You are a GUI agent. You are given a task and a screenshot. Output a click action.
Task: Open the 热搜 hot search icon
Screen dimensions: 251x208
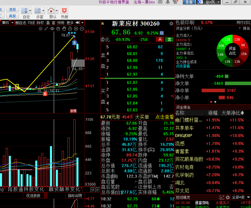point(64,11)
